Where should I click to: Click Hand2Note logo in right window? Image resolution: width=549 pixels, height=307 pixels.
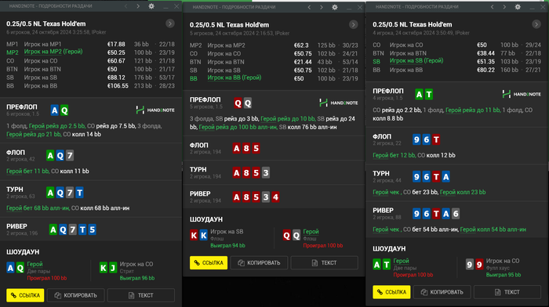(522, 94)
